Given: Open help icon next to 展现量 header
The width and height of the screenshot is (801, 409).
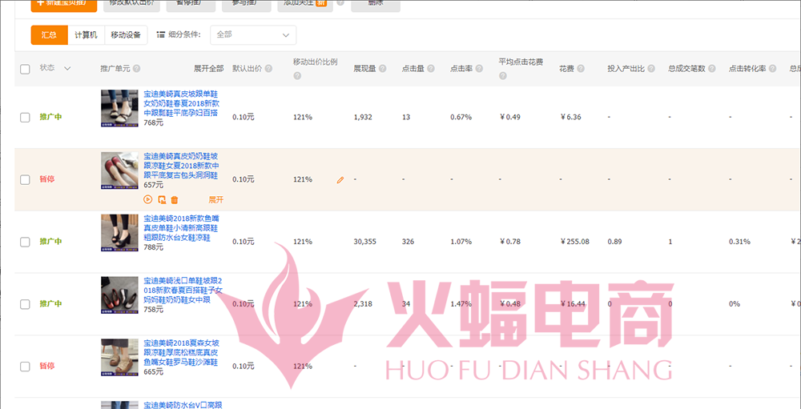Looking at the screenshot, I should click(383, 69).
